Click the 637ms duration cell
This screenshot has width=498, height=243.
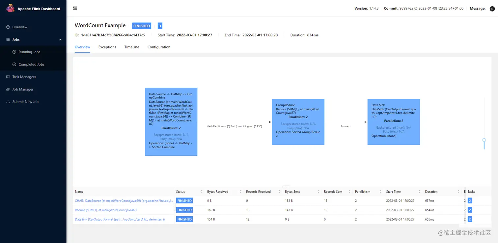tap(429, 201)
